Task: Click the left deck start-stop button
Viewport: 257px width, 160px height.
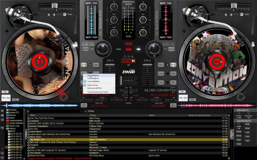Action: 6,98
